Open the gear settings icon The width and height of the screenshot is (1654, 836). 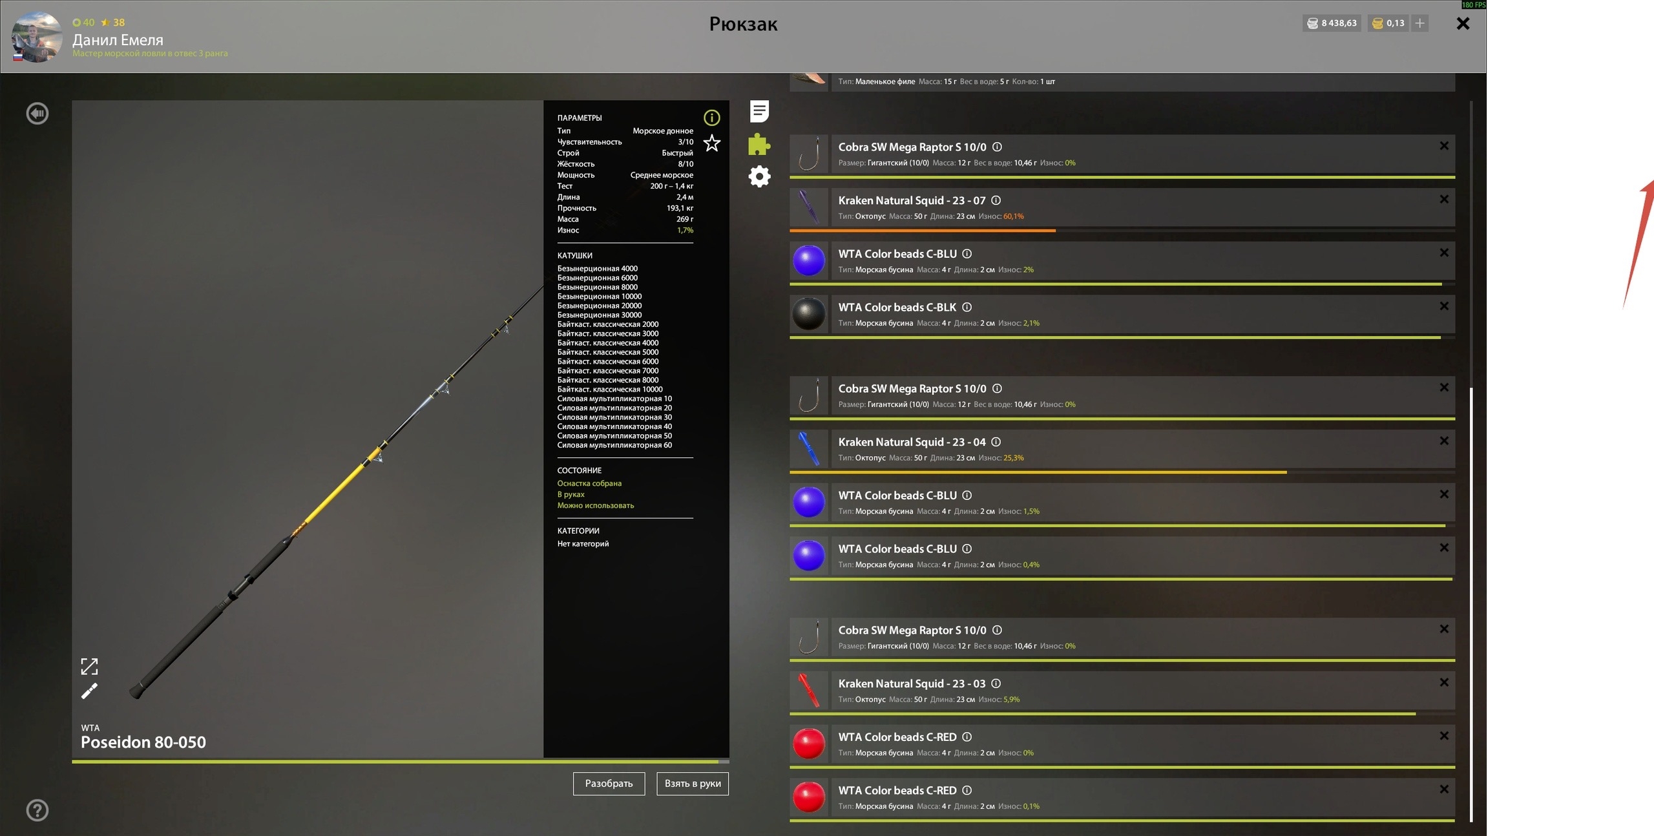(x=759, y=176)
